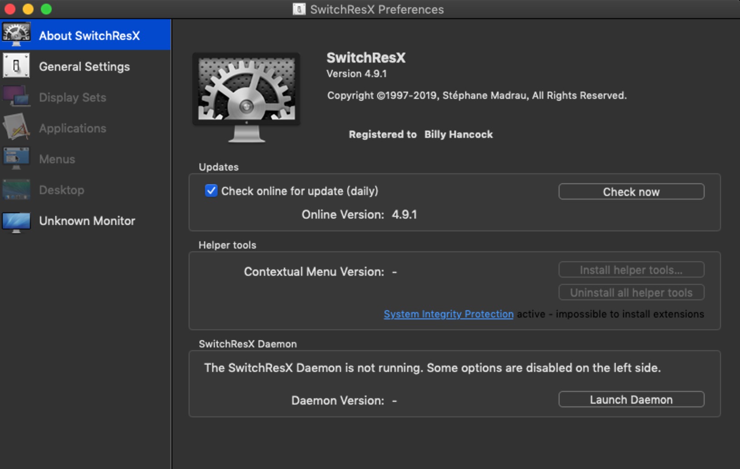
Task: Click the Unknown Monitor display icon
Action: [16, 222]
